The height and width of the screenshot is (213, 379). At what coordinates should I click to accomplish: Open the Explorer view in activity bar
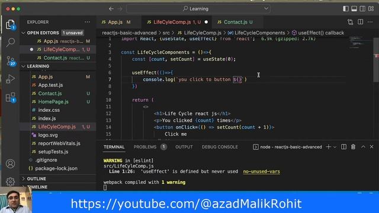pos(10,24)
